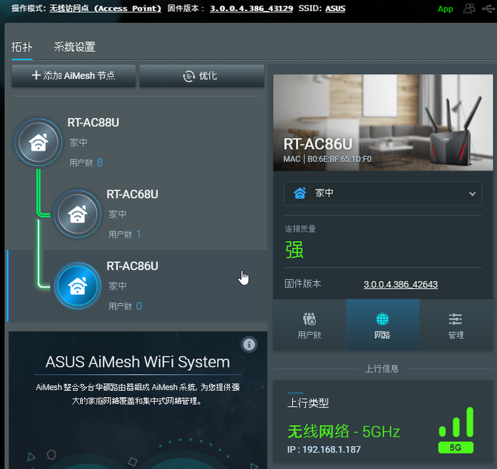Click the 5G signal strength icon
This screenshot has height=469, width=497.
click(x=456, y=430)
